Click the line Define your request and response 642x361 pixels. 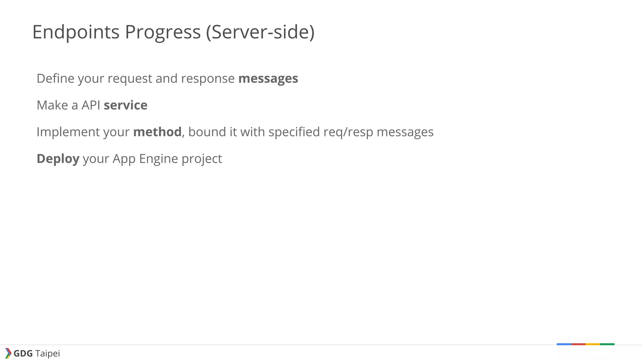click(135, 78)
